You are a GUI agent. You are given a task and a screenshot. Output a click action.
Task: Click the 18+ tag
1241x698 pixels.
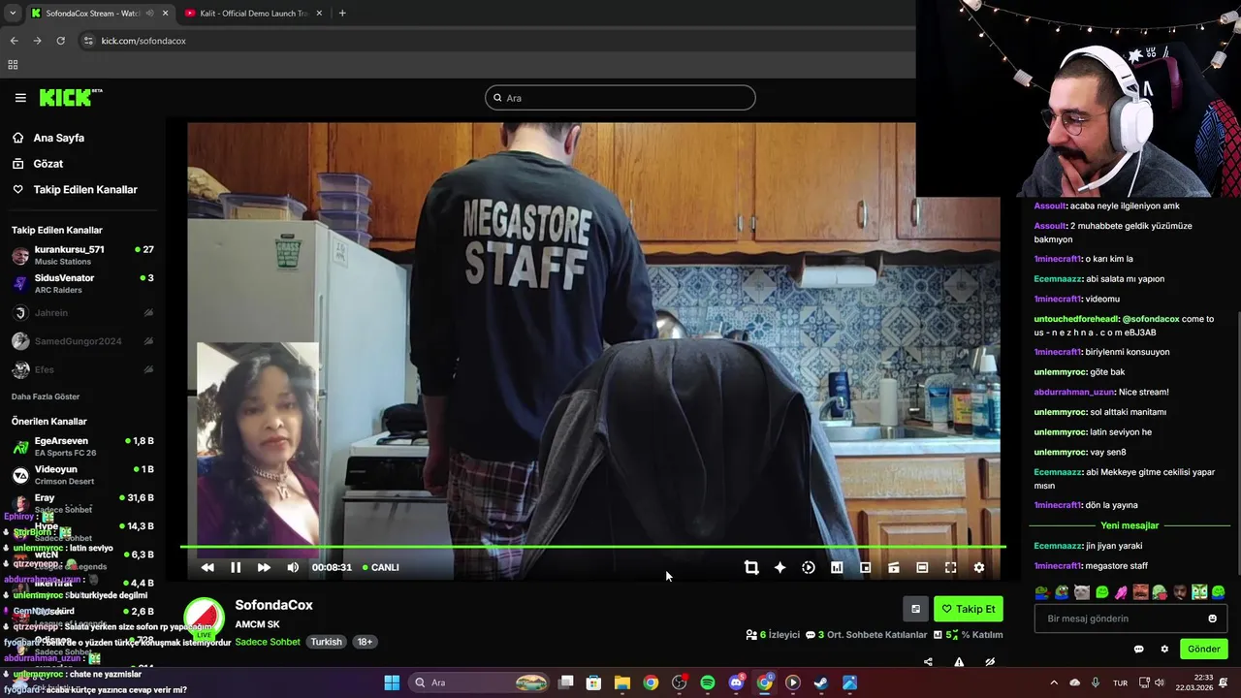click(x=365, y=642)
